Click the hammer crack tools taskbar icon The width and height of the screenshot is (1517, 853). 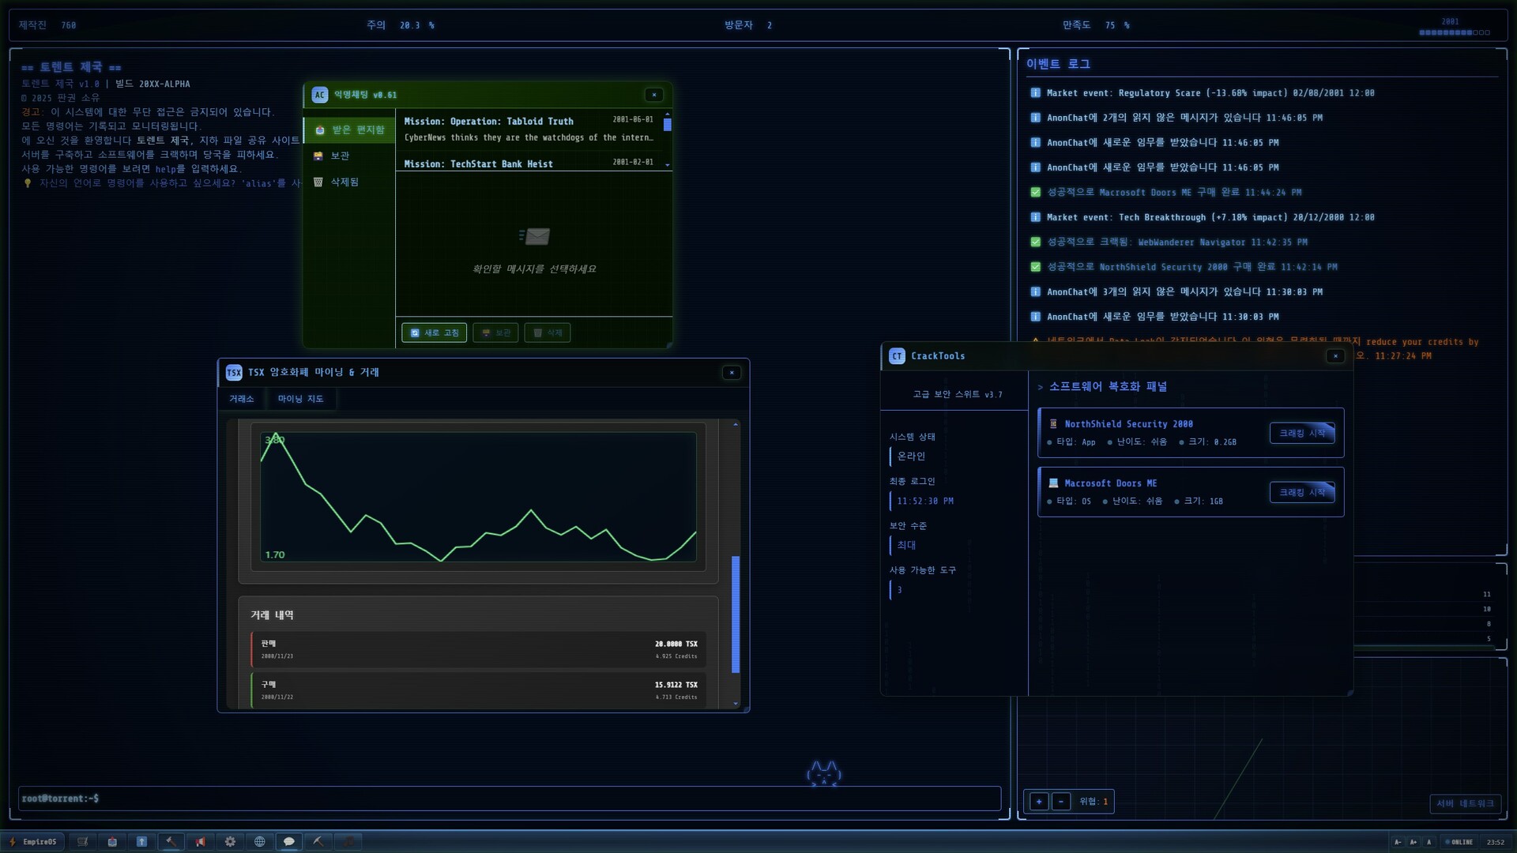point(171,842)
